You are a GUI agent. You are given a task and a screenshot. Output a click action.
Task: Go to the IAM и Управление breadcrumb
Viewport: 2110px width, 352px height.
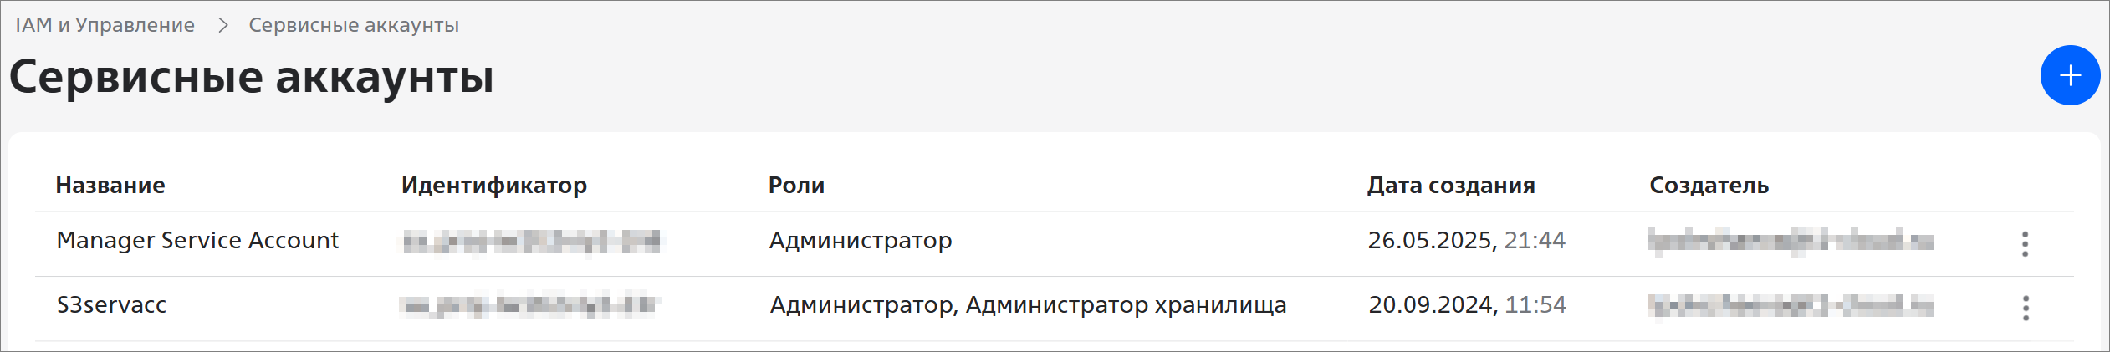[x=105, y=25]
